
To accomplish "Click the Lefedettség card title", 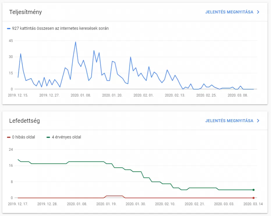I will (x=24, y=121).
